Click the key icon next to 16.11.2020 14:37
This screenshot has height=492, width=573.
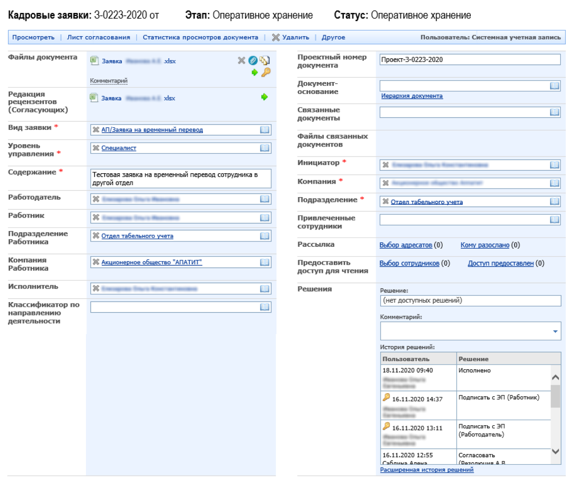coord(386,398)
